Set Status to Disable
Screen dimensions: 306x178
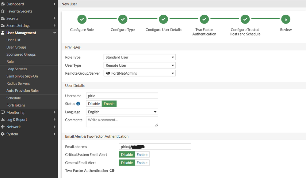pos(94,104)
